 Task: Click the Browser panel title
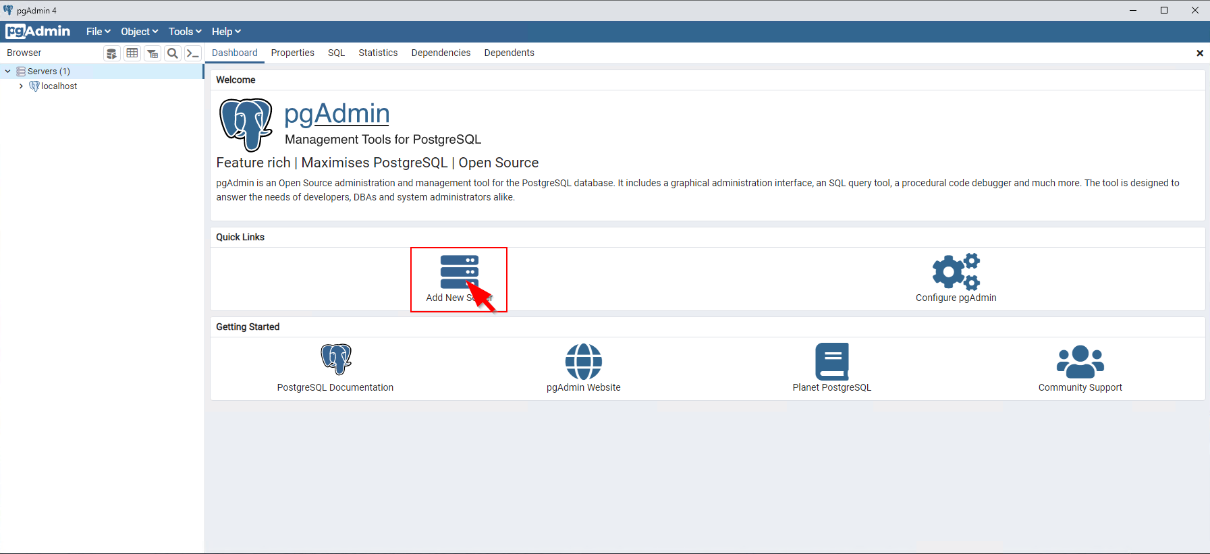tap(24, 53)
